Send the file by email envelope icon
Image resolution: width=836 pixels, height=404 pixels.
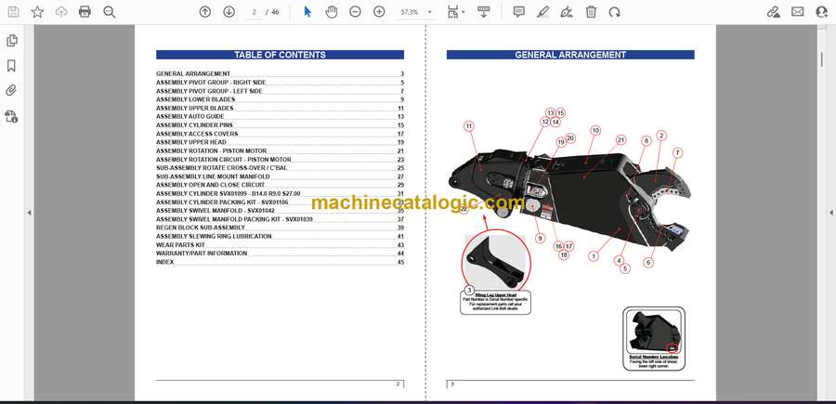tap(798, 12)
